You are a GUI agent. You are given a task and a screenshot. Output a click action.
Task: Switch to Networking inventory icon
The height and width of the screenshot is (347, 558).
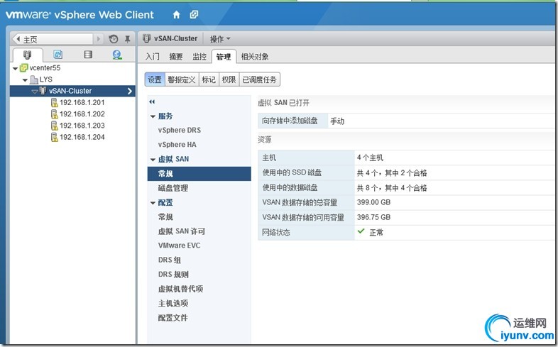(x=117, y=55)
